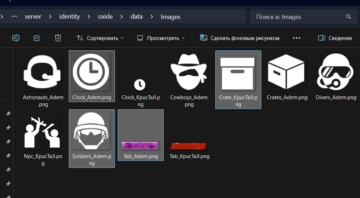Select the Crates_Adem.png file
The image size is (360, 198).
[287, 72]
